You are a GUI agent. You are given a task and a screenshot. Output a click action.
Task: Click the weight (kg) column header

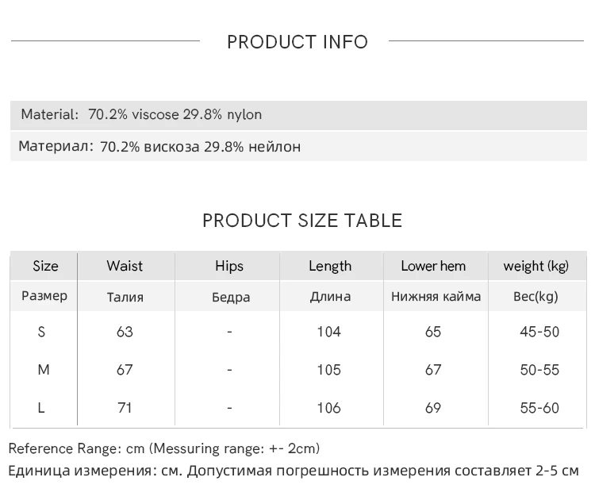(535, 266)
